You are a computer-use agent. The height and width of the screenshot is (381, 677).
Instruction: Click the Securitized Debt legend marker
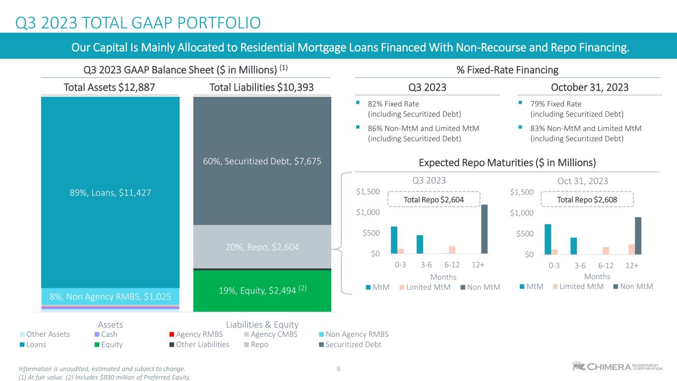[321, 345]
